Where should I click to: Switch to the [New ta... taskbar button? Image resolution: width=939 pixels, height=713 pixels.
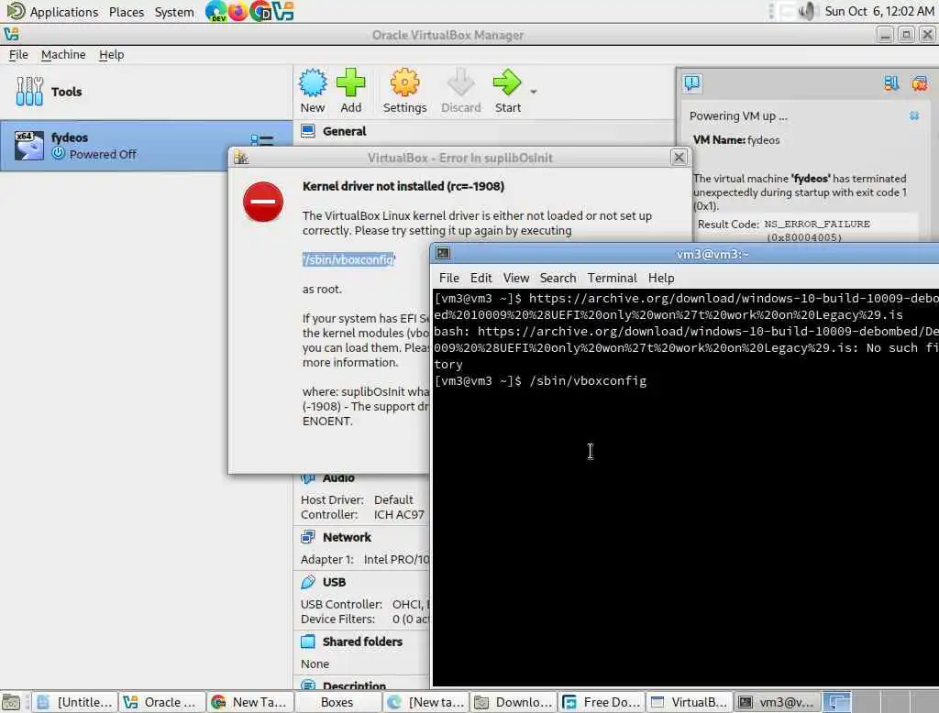(x=426, y=702)
